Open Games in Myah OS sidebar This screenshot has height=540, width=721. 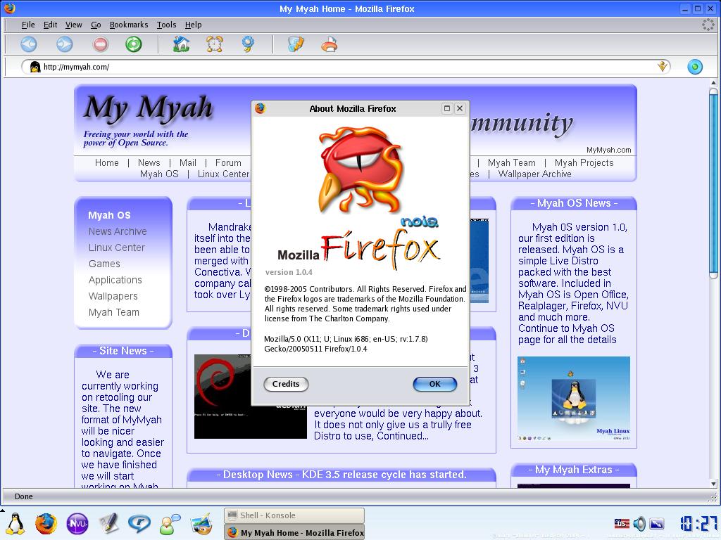click(x=104, y=264)
